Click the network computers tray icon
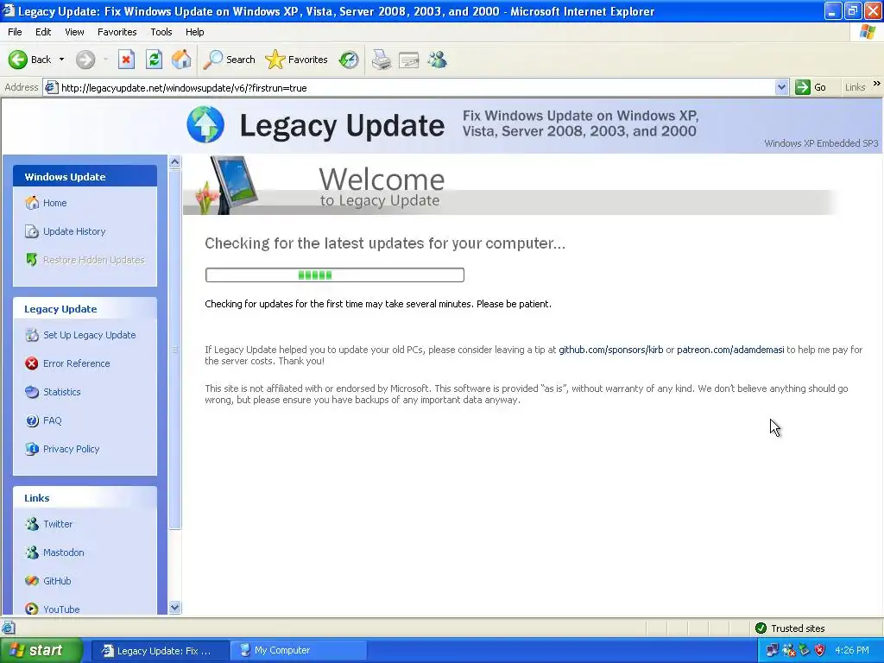The height and width of the screenshot is (663, 884). 772,651
